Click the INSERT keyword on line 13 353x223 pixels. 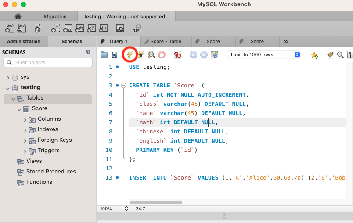click(139, 177)
